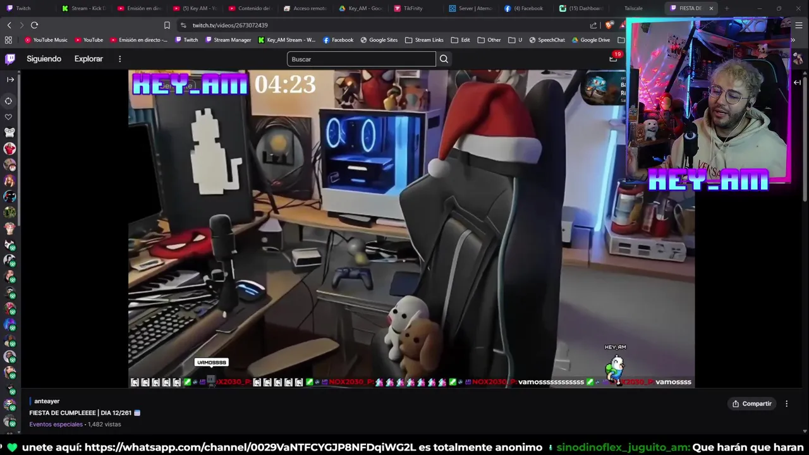Open the three-dot menu beside Explorar
The image size is (809, 455).
119,59
